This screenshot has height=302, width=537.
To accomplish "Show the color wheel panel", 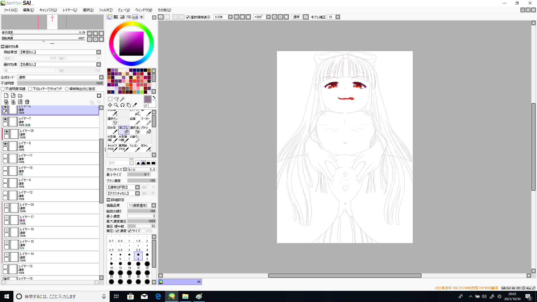I will (x=109, y=17).
